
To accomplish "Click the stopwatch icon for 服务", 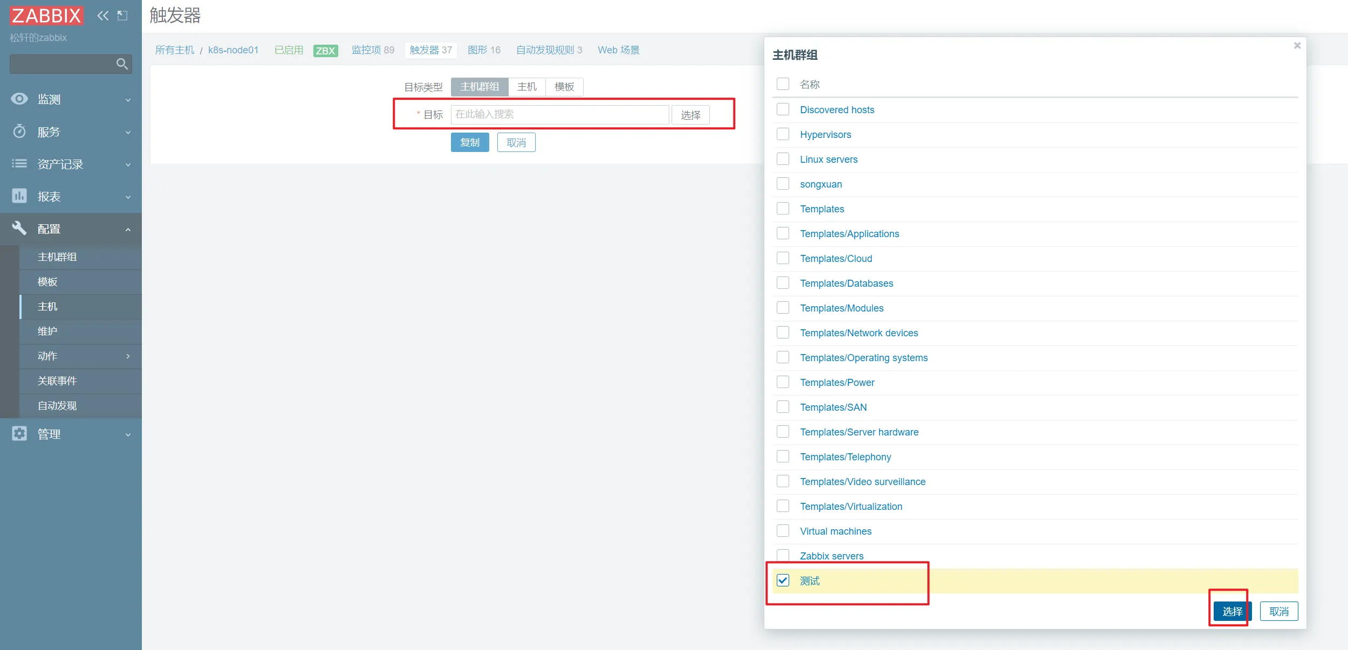I will 19,132.
